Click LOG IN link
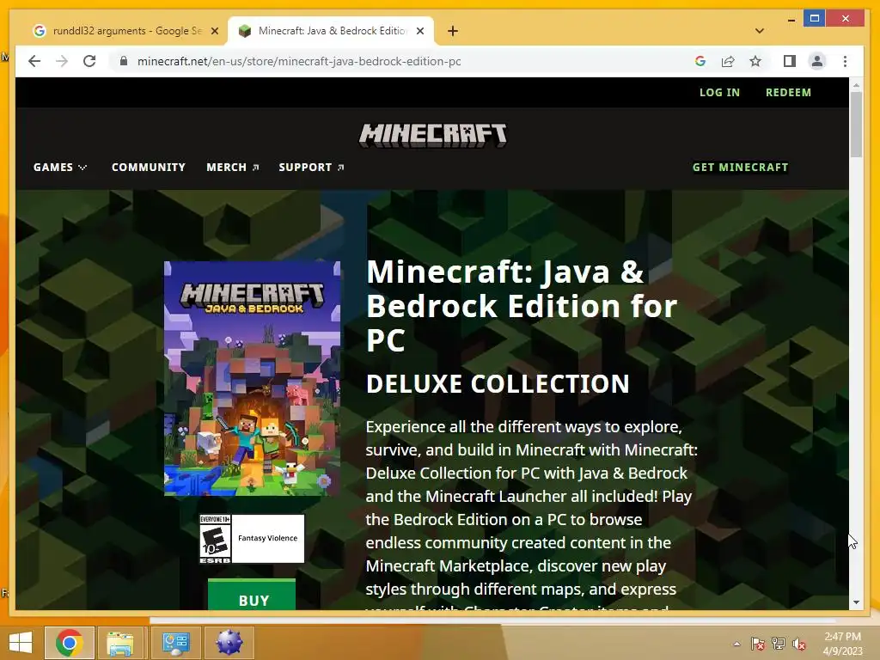This screenshot has width=880, height=660. [x=719, y=93]
